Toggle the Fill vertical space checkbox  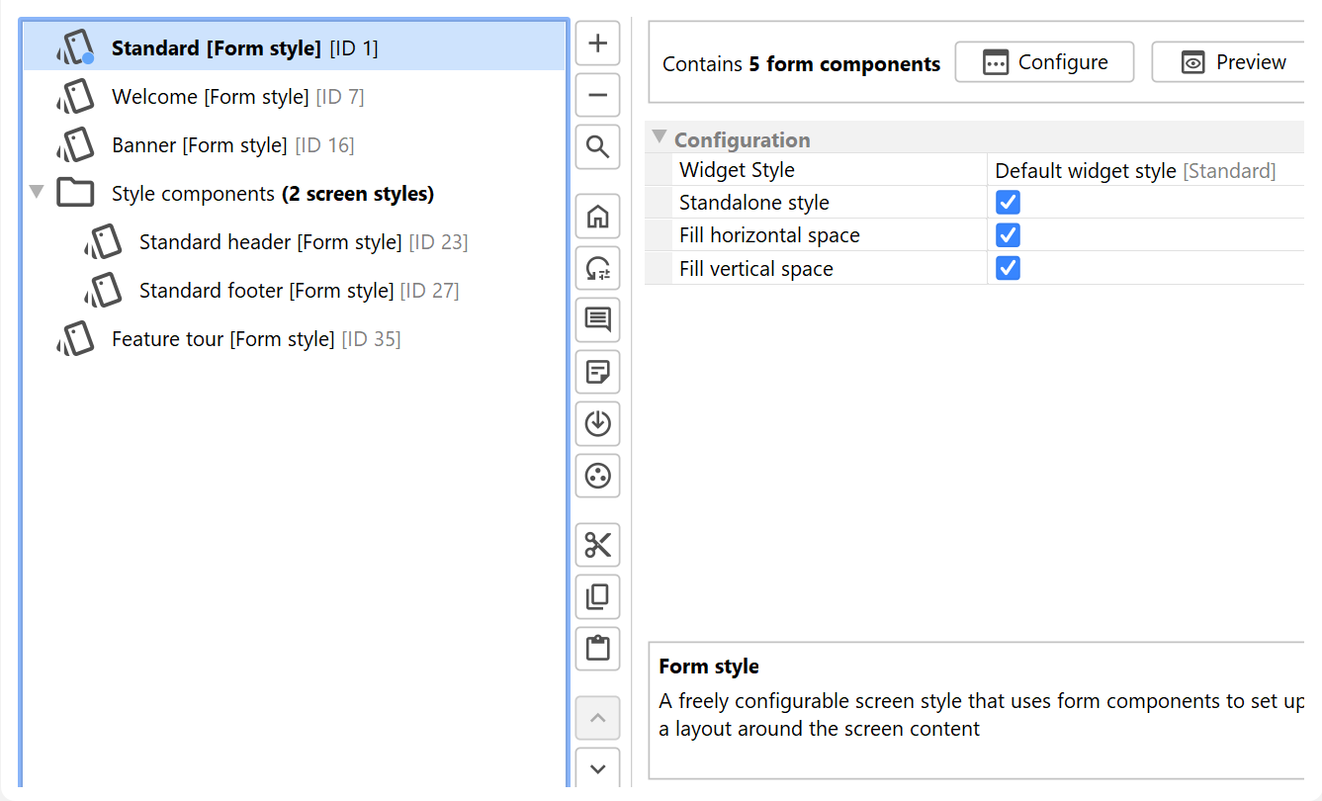(x=1008, y=268)
